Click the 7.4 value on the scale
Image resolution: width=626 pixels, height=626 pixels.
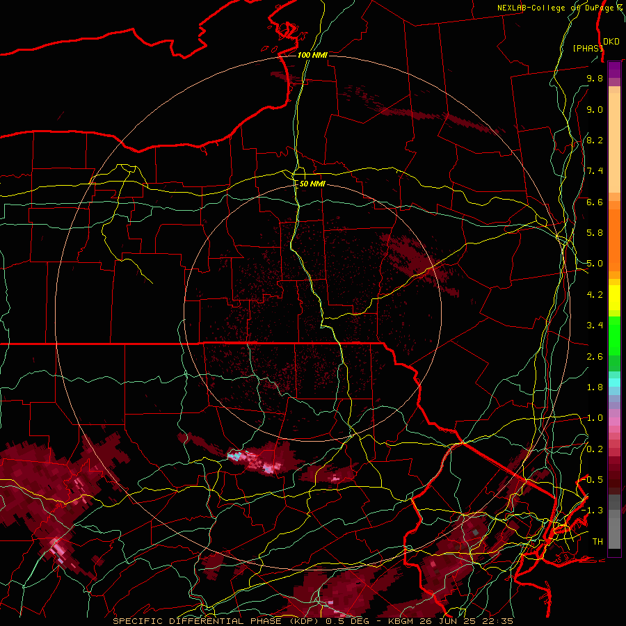595,171
